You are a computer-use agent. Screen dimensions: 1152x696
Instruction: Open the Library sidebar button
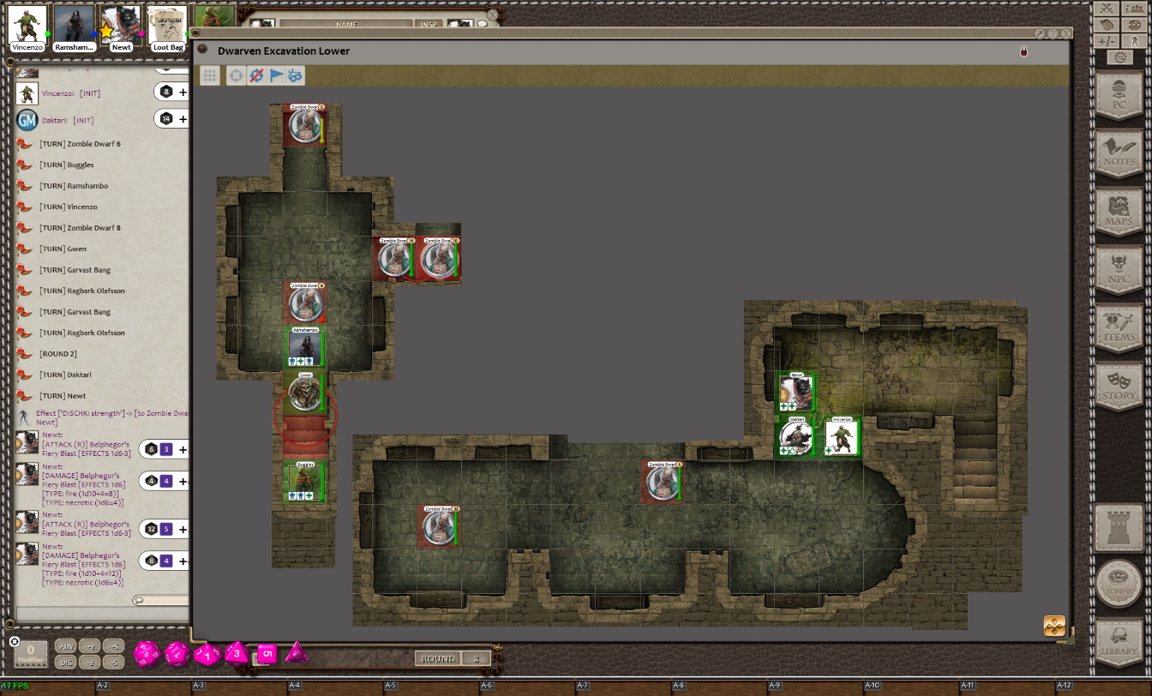(x=1119, y=642)
